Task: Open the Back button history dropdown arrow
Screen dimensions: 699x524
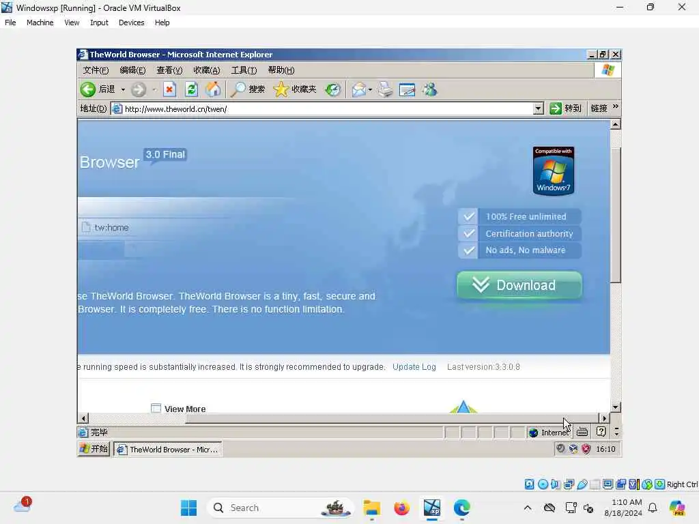Action: (123, 90)
